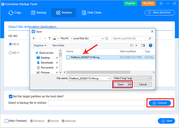
Task: Go up one folder level
Action: point(49,38)
